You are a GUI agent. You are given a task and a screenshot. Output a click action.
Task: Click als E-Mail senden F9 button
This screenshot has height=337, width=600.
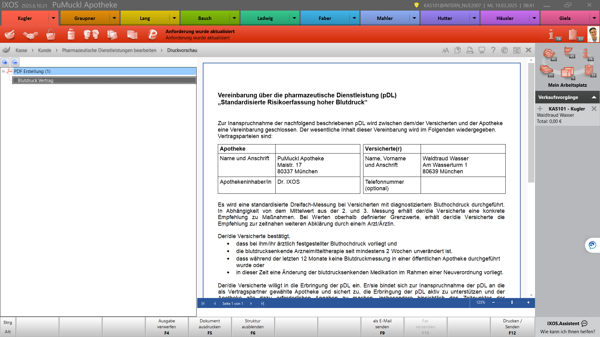[382, 327]
